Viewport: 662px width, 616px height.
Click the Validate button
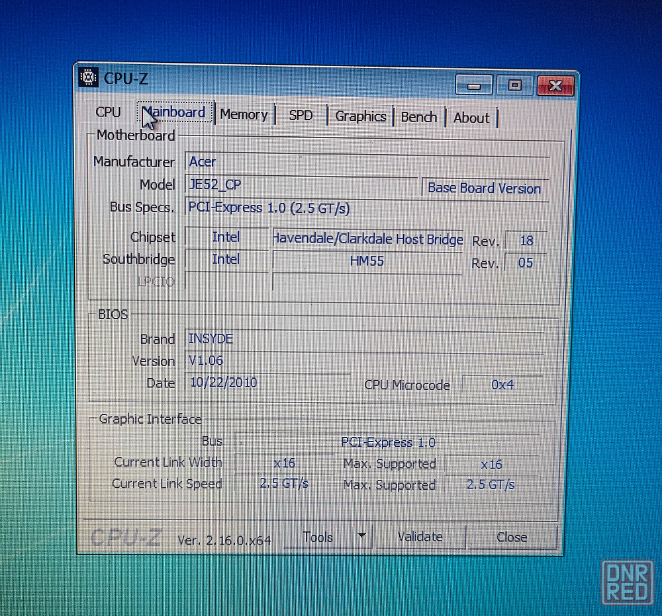pos(420,537)
